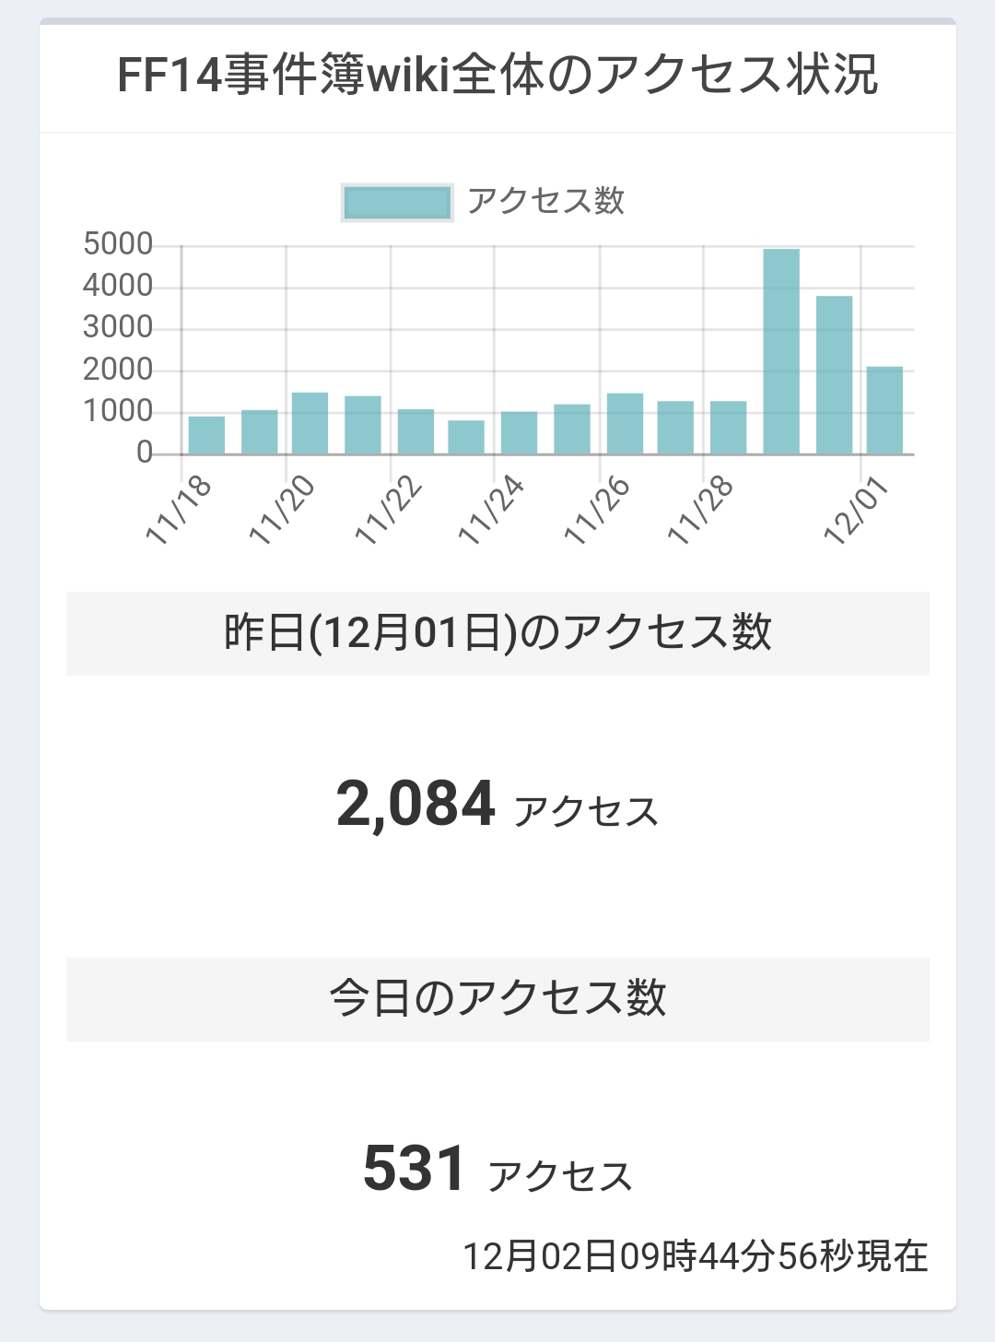Select the tallest bar near 5000
995x1342 pixels.
(x=781, y=351)
